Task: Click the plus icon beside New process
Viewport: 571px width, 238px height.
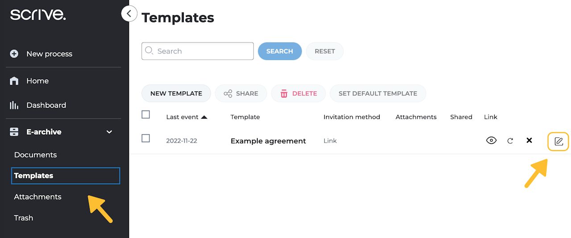Action: pos(14,54)
